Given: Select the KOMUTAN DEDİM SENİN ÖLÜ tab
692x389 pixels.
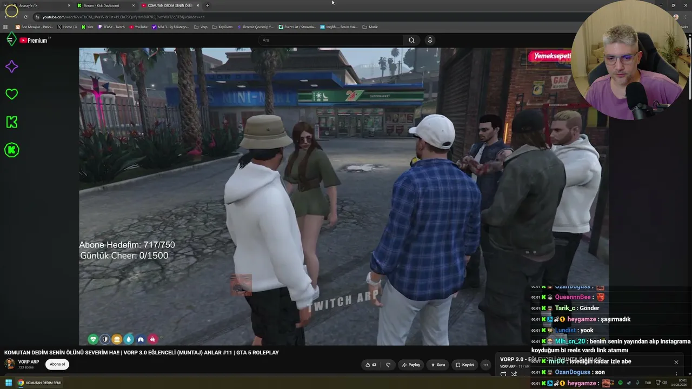Looking at the screenshot, I should pyautogui.click(x=170, y=5).
